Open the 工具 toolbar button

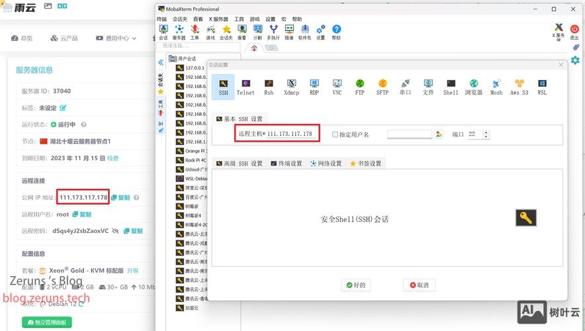click(195, 32)
